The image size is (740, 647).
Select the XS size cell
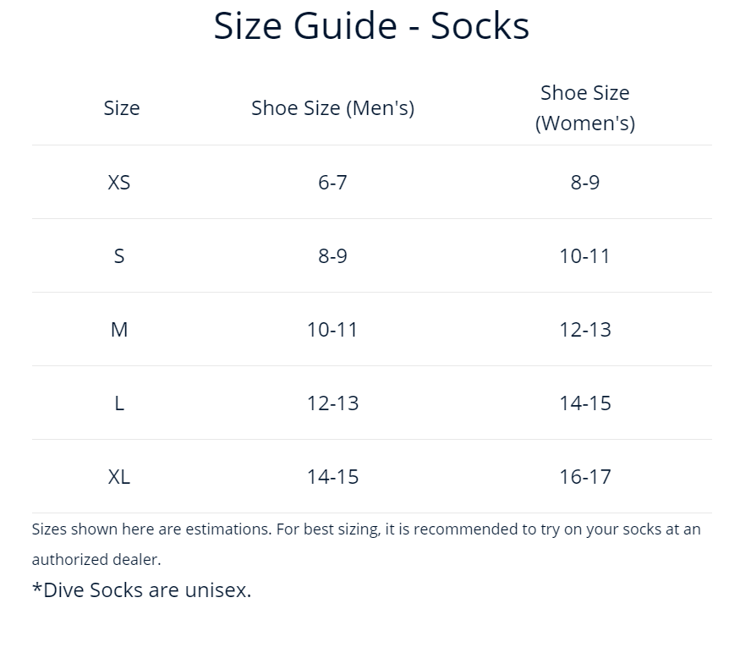119,182
